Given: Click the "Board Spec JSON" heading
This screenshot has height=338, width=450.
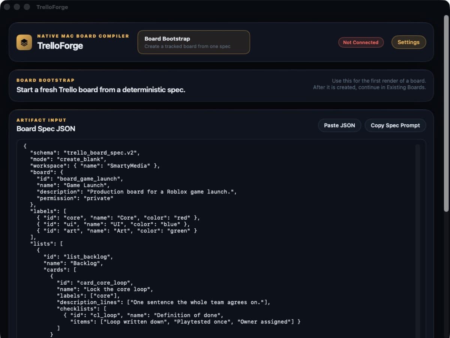Looking at the screenshot, I should [x=46, y=129].
